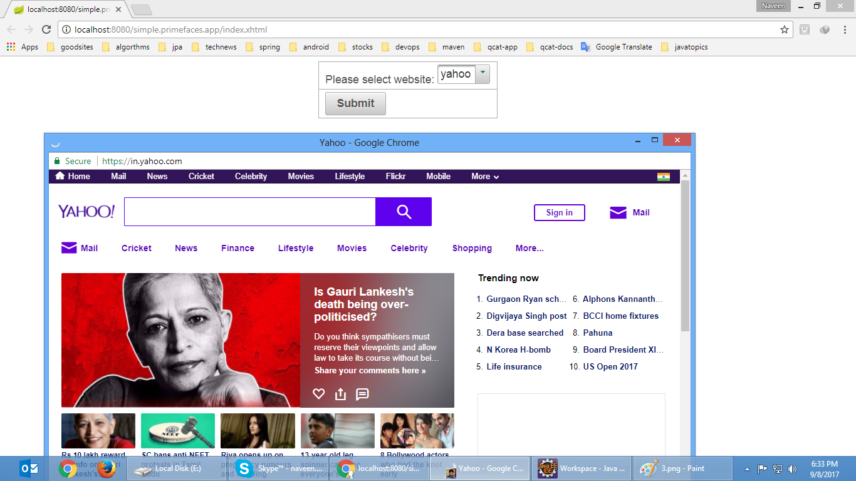The width and height of the screenshot is (856, 481).
Task: Open Lifestyle in the Yahoo top bar
Action: point(350,176)
